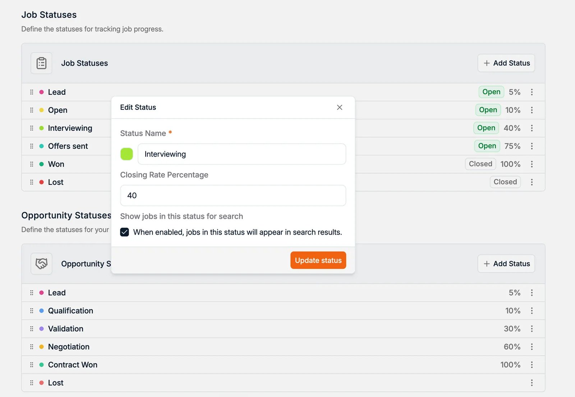The width and height of the screenshot is (575, 397).
Task: Open the three-dot menu for Qualification row
Action: (x=532, y=311)
